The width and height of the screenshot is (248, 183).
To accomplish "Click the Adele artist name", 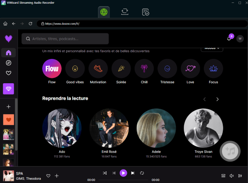I will [156, 152].
